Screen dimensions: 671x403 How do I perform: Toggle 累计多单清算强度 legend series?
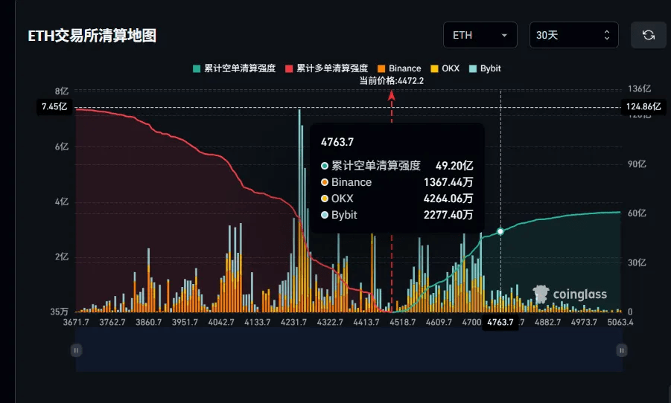[326, 68]
